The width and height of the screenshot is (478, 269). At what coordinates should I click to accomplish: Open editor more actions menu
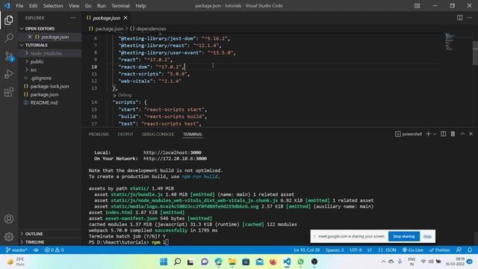point(469,18)
